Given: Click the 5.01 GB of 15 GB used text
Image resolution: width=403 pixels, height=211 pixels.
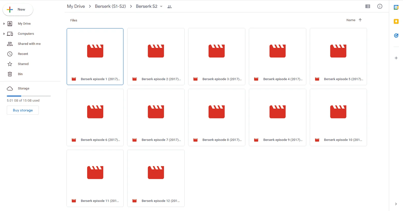Looking at the screenshot, I should 23,101.
